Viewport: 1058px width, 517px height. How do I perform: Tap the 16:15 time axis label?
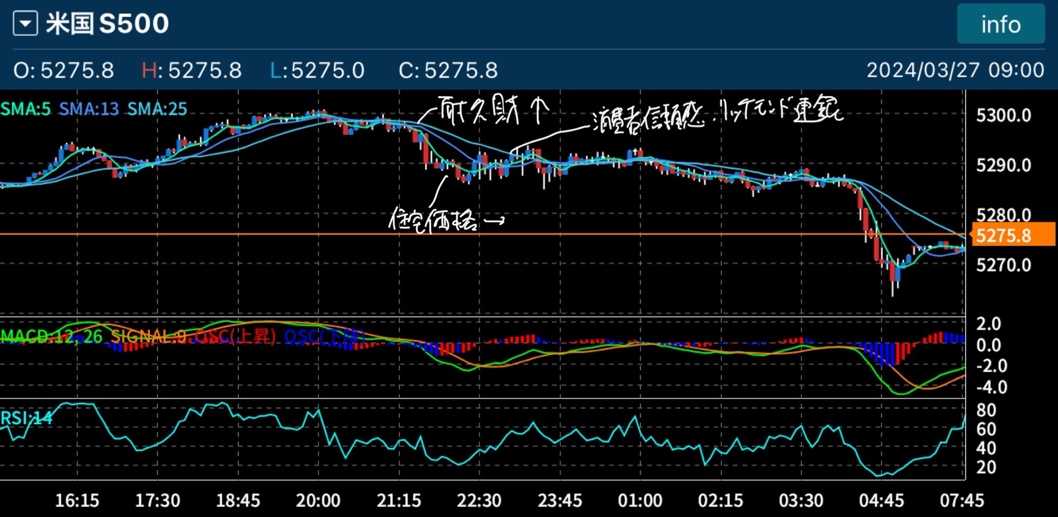pyautogui.click(x=77, y=500)
